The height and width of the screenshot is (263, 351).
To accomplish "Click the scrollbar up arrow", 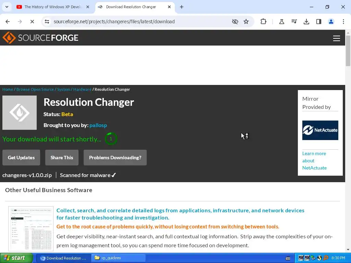I will (348, 33).
